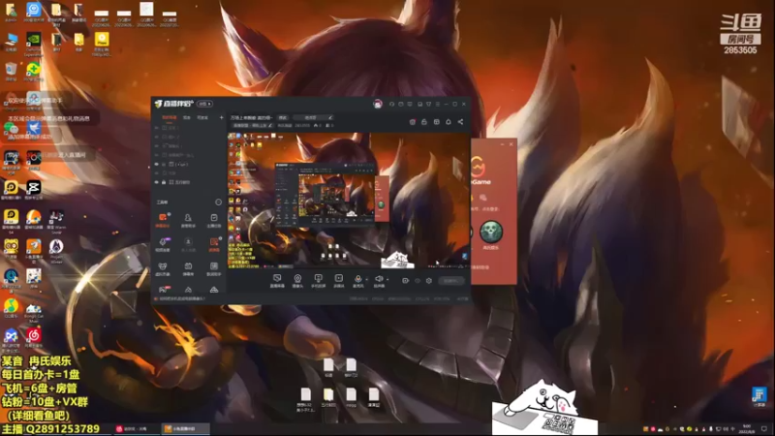
Task: Select the first scene tab
Action: [169, 117]
